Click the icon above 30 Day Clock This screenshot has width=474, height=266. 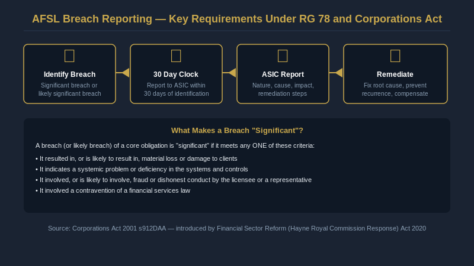coord(176,56)
